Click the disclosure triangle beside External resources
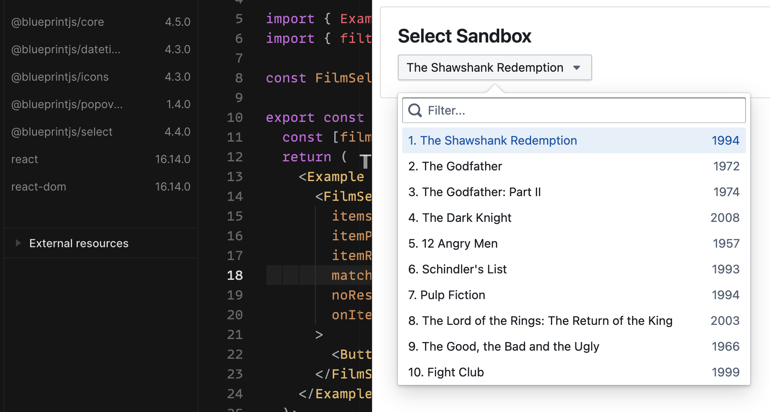This screenshot has width=770, height=412. point(18,243)
